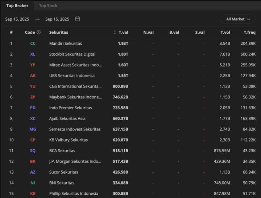Click the S.val column header
Screen dimensions: 261x198
pyautogui.click(x=200, y=32)
